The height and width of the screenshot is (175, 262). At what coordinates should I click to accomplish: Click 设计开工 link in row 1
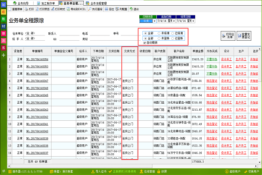226,59
